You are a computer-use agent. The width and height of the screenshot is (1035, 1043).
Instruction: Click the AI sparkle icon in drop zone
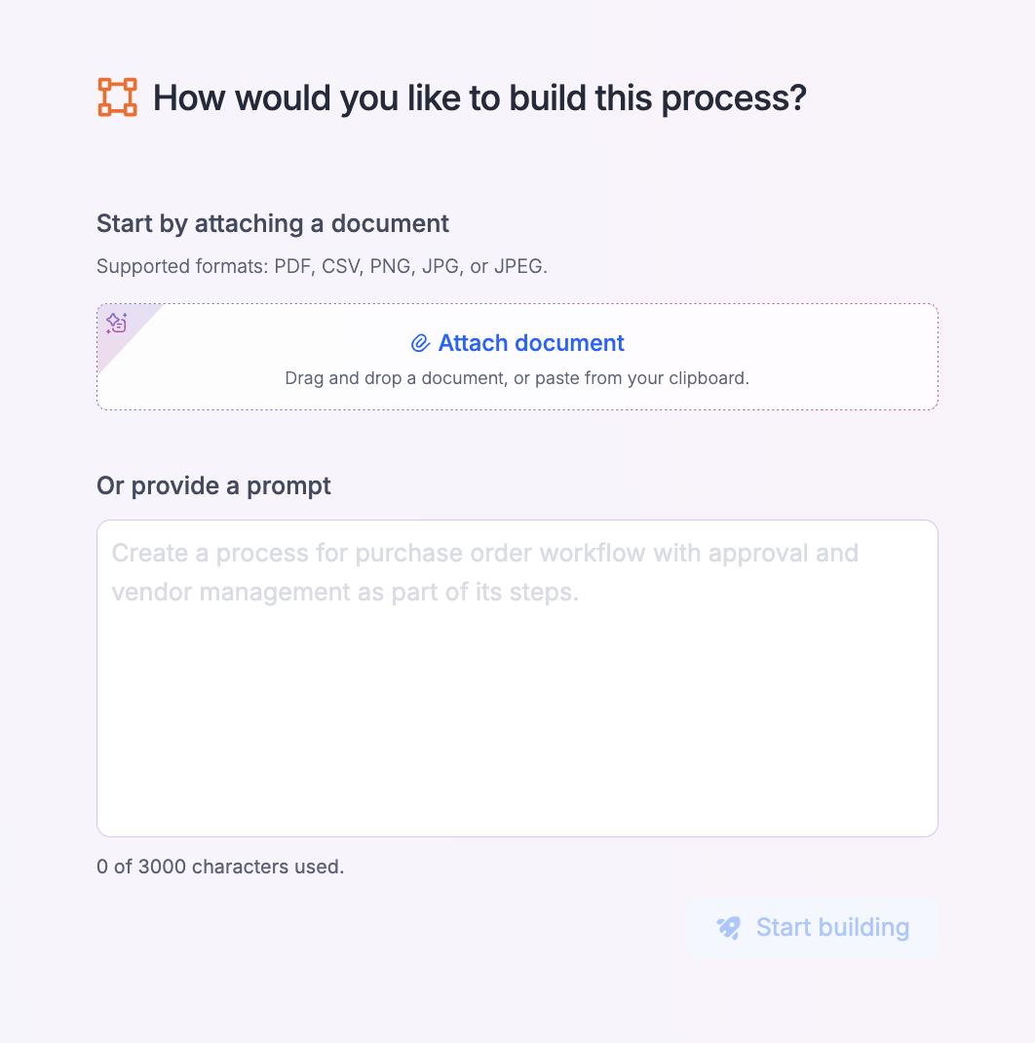click(x=117, y=323)
